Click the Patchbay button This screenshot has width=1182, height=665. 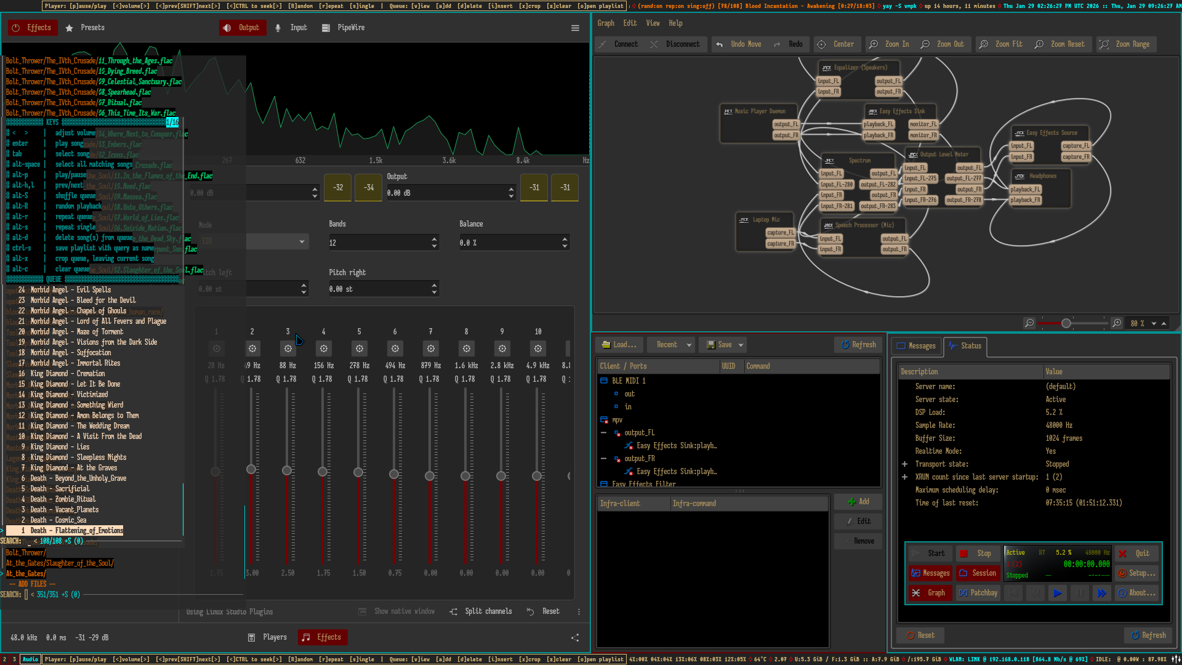pyautogui.click(x=978, y=593)
